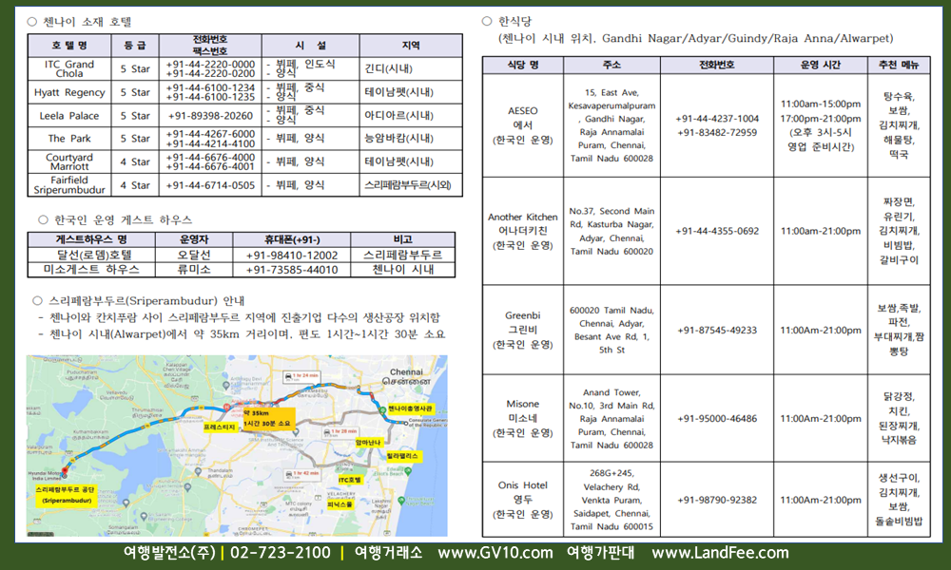Select the 'Onis Hotel 영두' restaurant cell
The image size is (951, 570).
coord(523,500)
